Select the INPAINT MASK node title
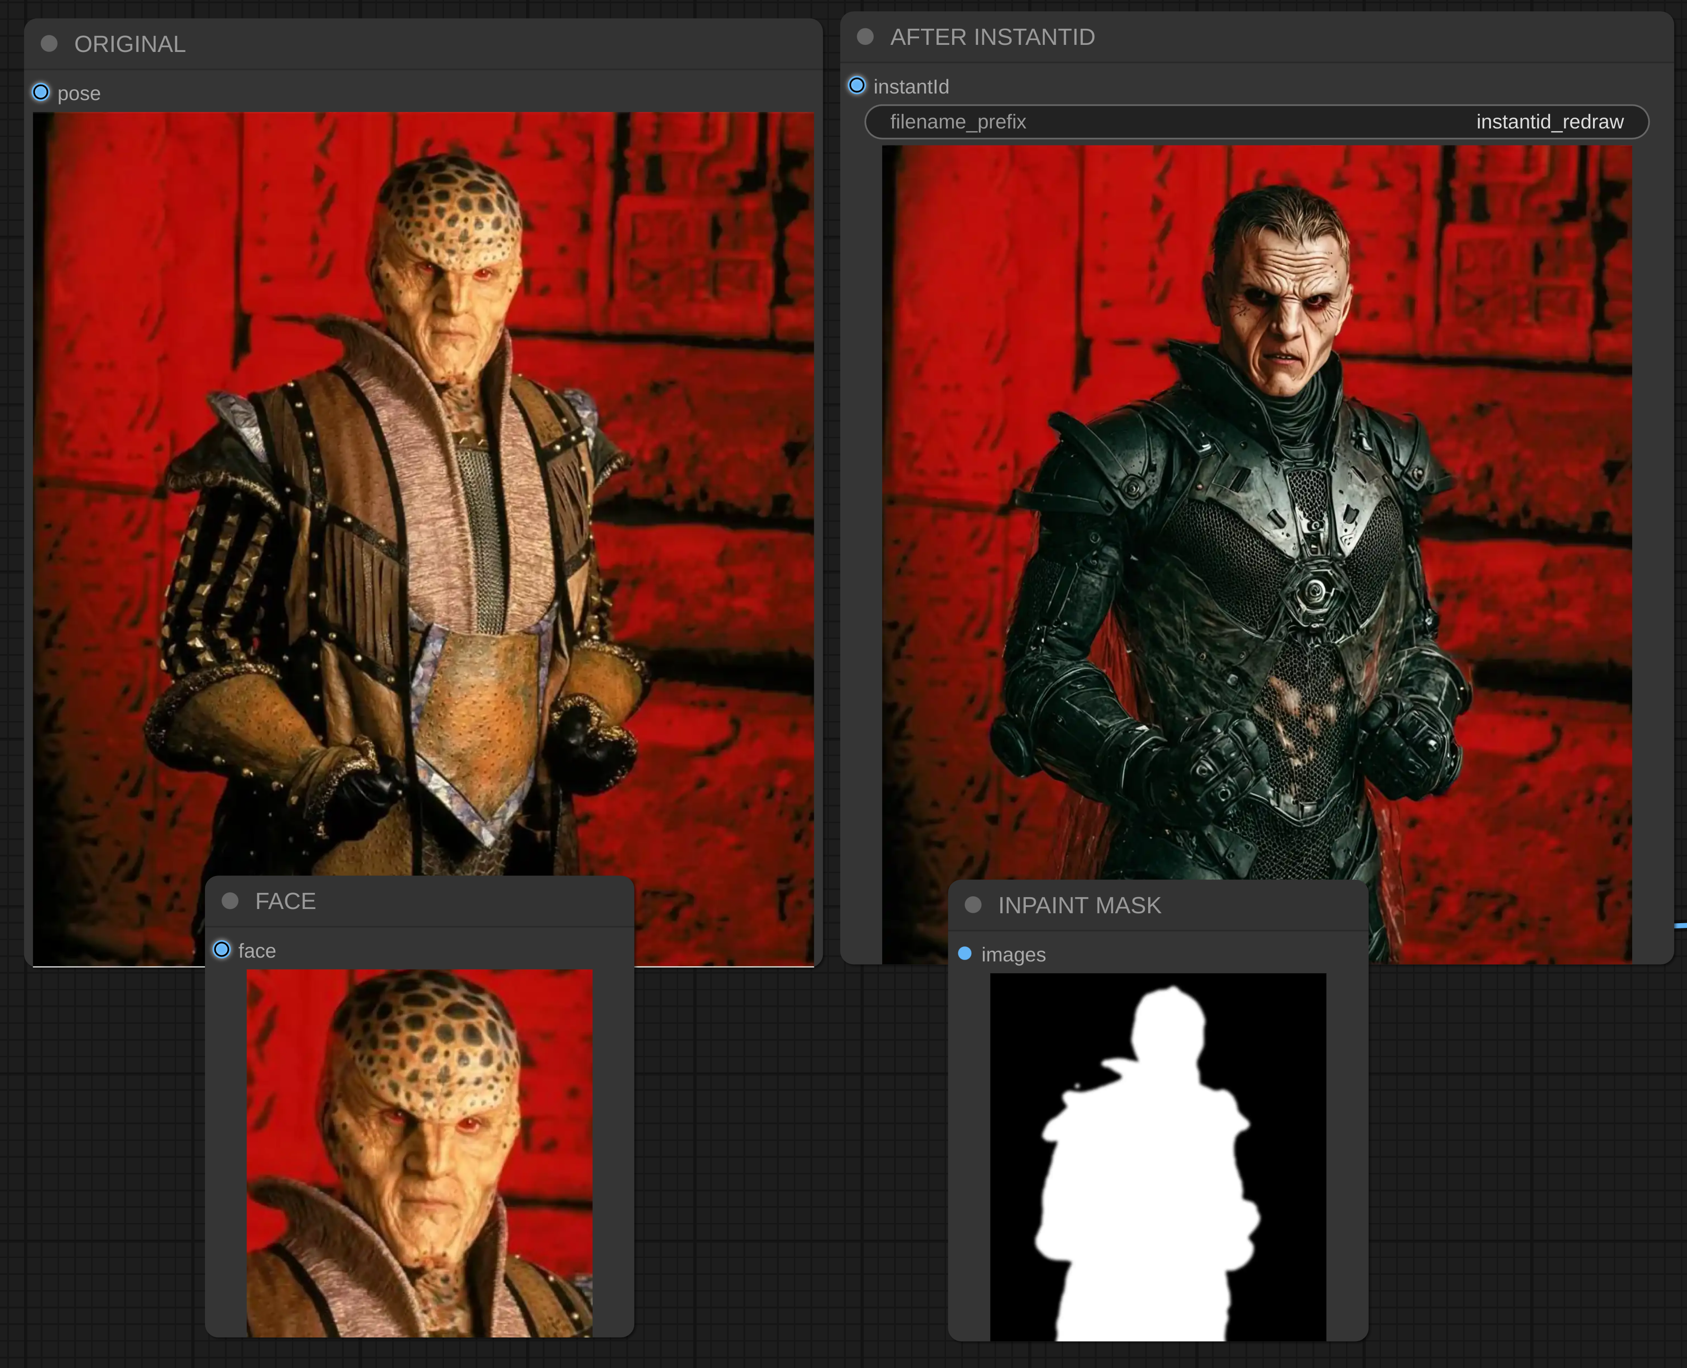 click(x=1079, y=905)
